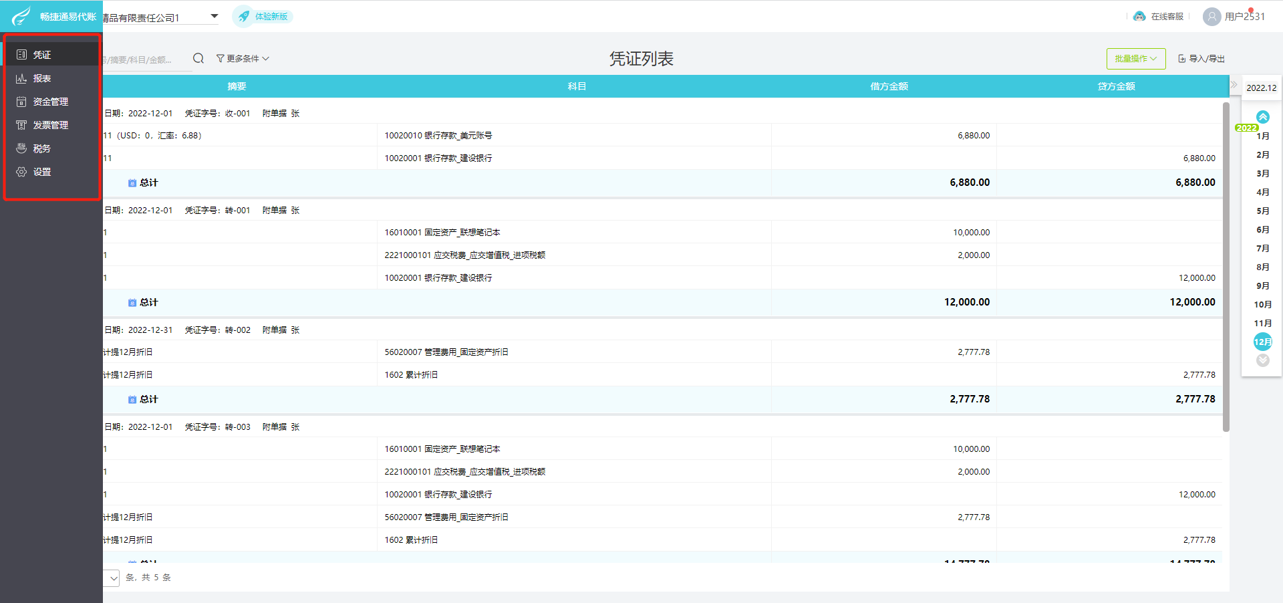Open the company name dropdown arrow

(215, 16)
